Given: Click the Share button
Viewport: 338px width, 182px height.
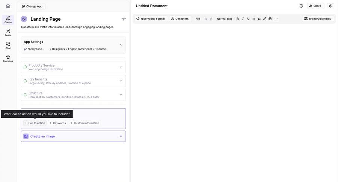Looking at the screenshot, I should pyautogui.click(x=315, y=6).
